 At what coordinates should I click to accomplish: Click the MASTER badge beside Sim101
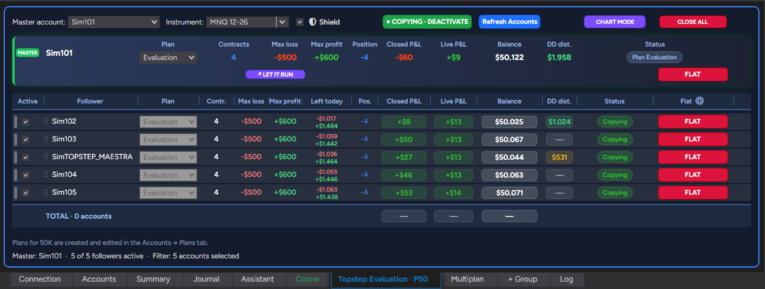click(x=28, y=53)
